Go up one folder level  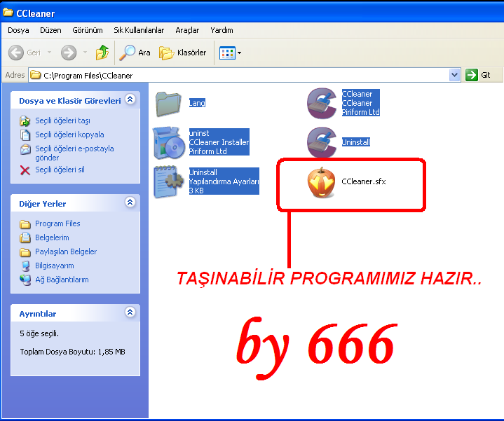tap(102, 53)
